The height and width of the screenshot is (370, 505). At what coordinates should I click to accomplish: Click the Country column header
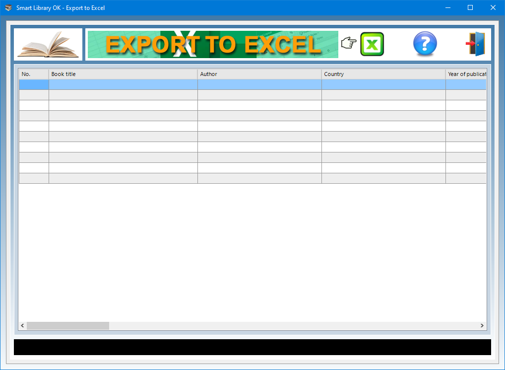click(383, 74)
